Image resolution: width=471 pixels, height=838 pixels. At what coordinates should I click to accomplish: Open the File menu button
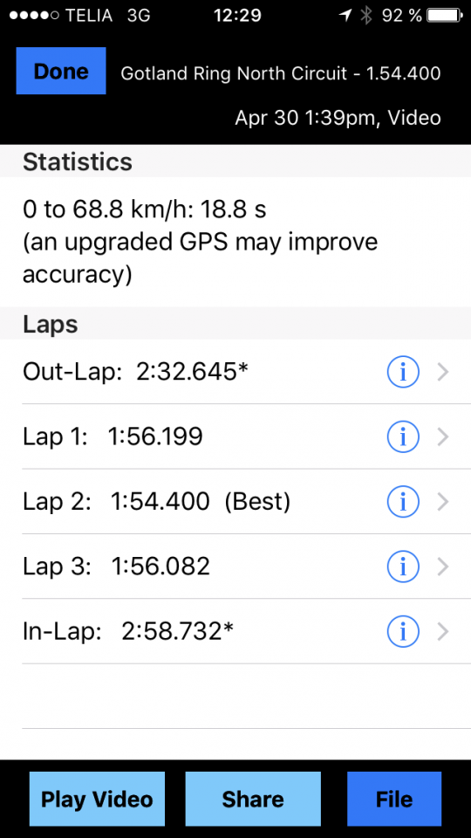click(394, 799)
